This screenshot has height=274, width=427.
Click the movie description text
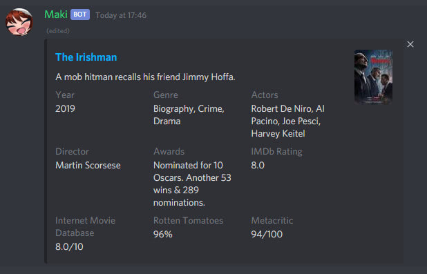point(145,77)
